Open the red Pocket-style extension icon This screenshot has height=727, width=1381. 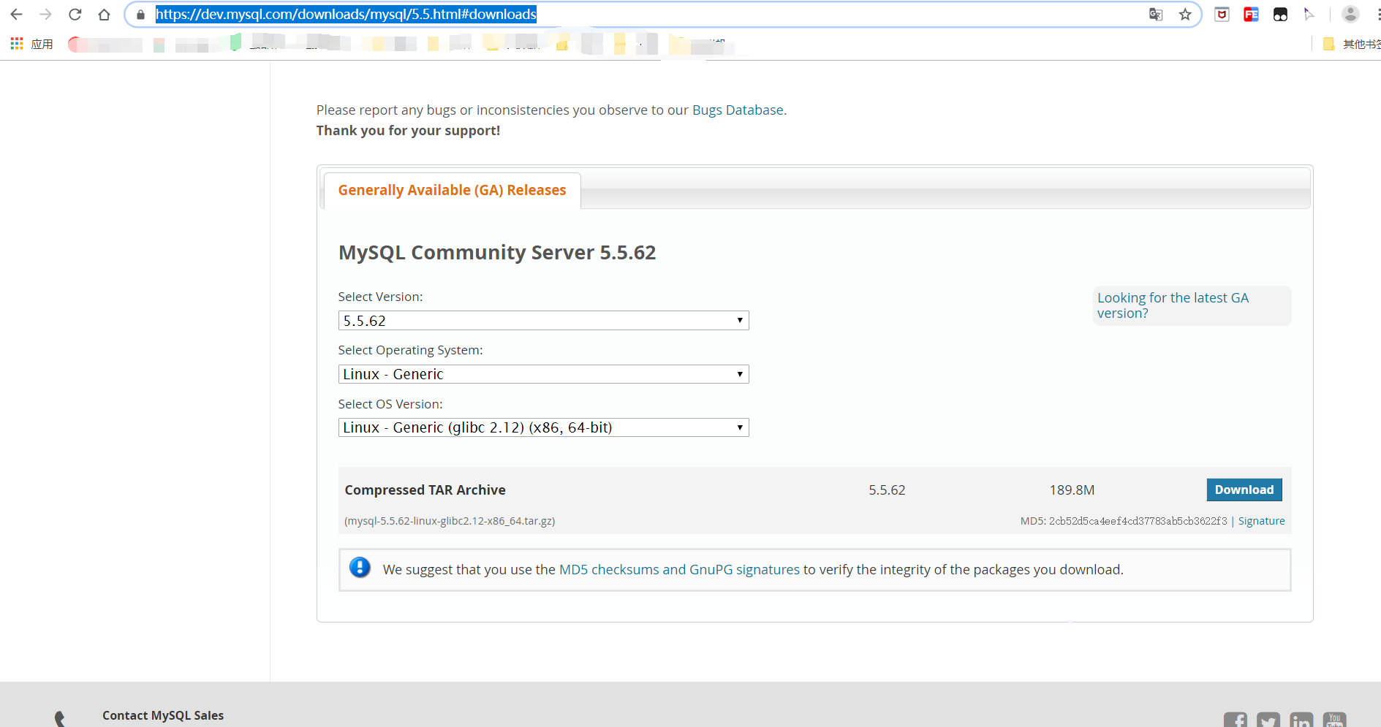click(x=1222, y=15)
